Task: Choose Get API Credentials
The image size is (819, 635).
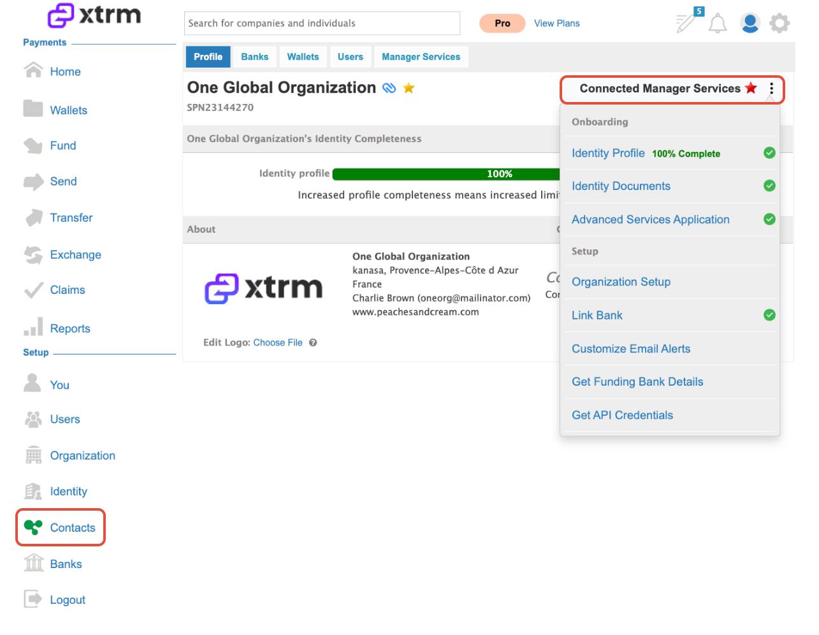Action: [622, 415]
